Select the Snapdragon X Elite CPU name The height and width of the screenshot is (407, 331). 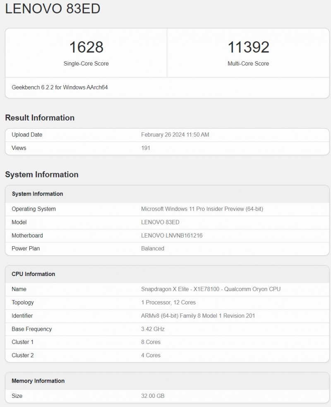tap(211, 289)
